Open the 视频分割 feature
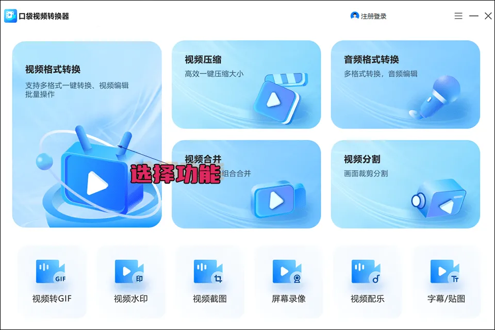495x330 pixels. 406,186
